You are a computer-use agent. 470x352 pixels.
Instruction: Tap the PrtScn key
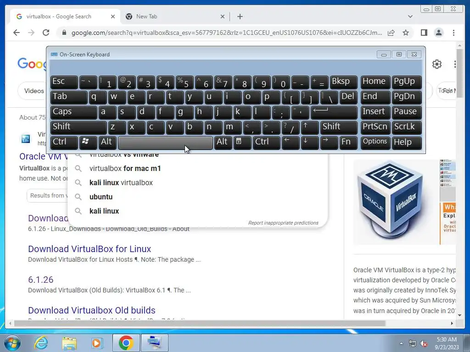pyautogui.click(x=375, y=127)
